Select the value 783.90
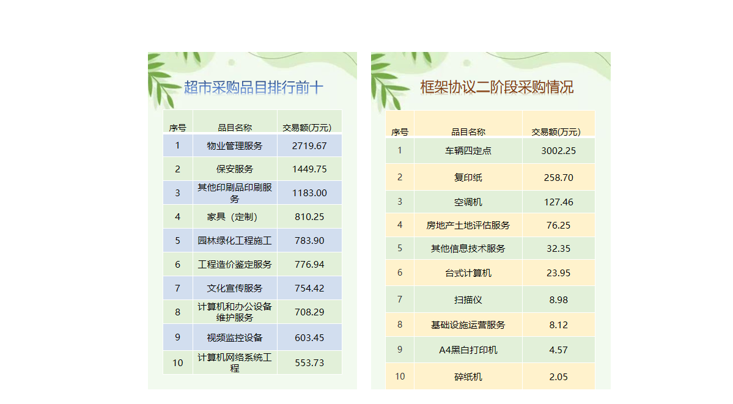Screen dimensions: 733x404 tap(309, 241)
